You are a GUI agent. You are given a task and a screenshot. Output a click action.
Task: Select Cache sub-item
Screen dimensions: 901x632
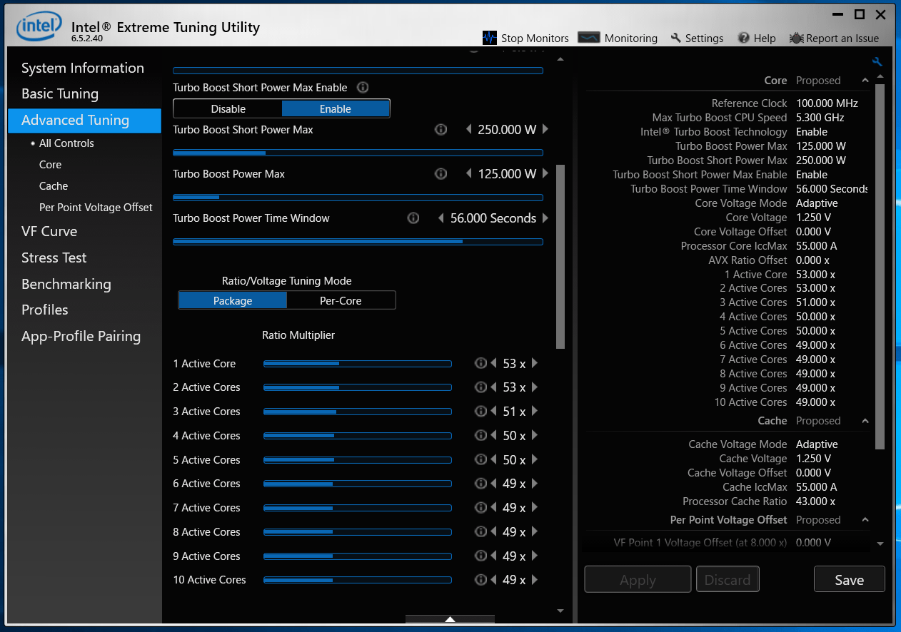coord(54,186)
